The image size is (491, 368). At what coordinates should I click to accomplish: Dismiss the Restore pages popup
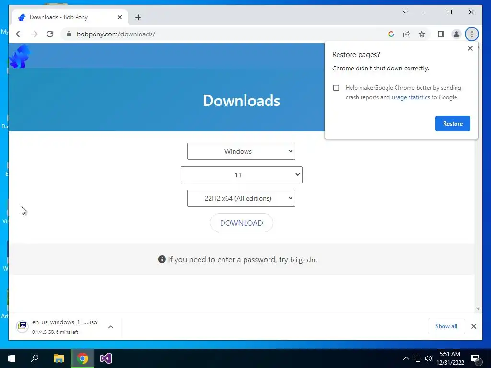(x=470, y=48)
